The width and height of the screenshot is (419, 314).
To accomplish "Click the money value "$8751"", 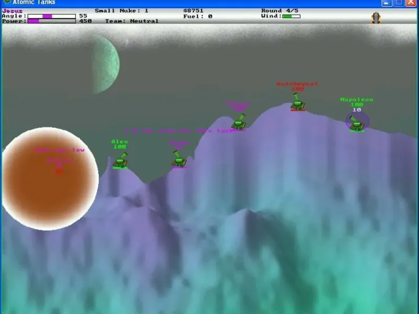I will pos(193,10).
